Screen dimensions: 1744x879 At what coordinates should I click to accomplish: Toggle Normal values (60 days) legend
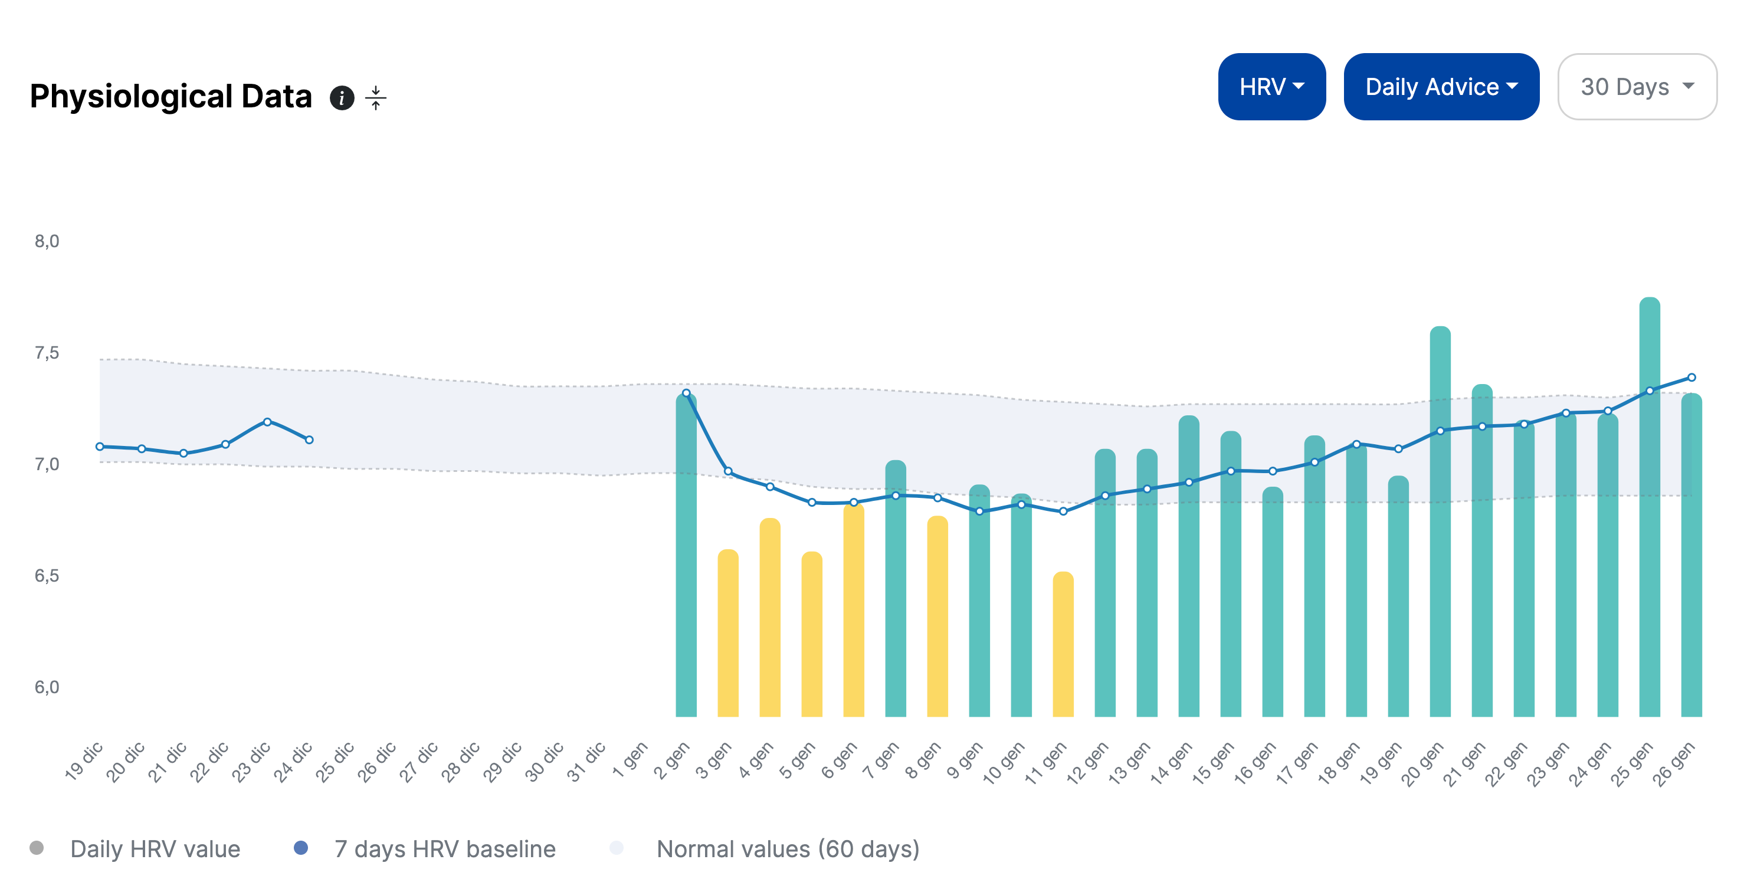click(x=788, y=848)
